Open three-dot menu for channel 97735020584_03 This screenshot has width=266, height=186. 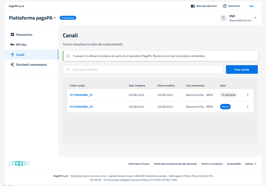point(247,107)
